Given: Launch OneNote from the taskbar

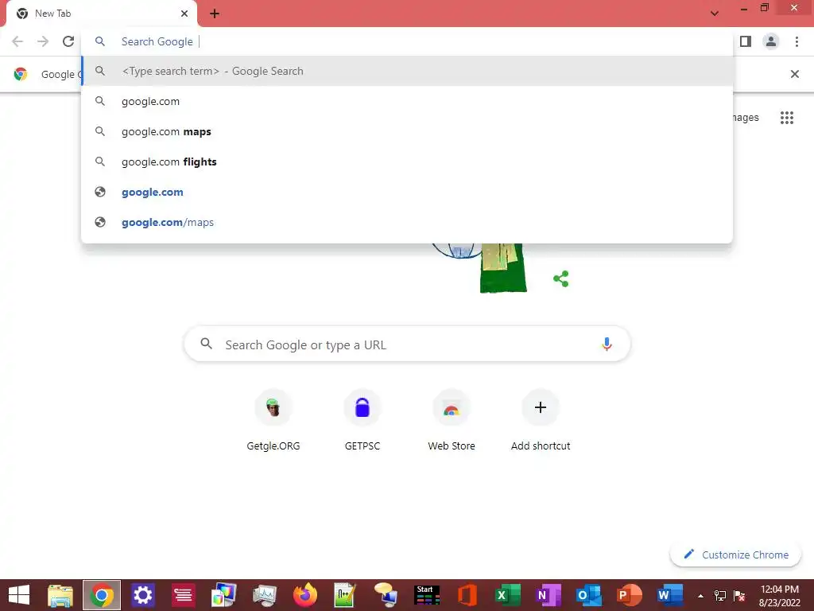Looking at the screenshot, I should click(548, 595).
